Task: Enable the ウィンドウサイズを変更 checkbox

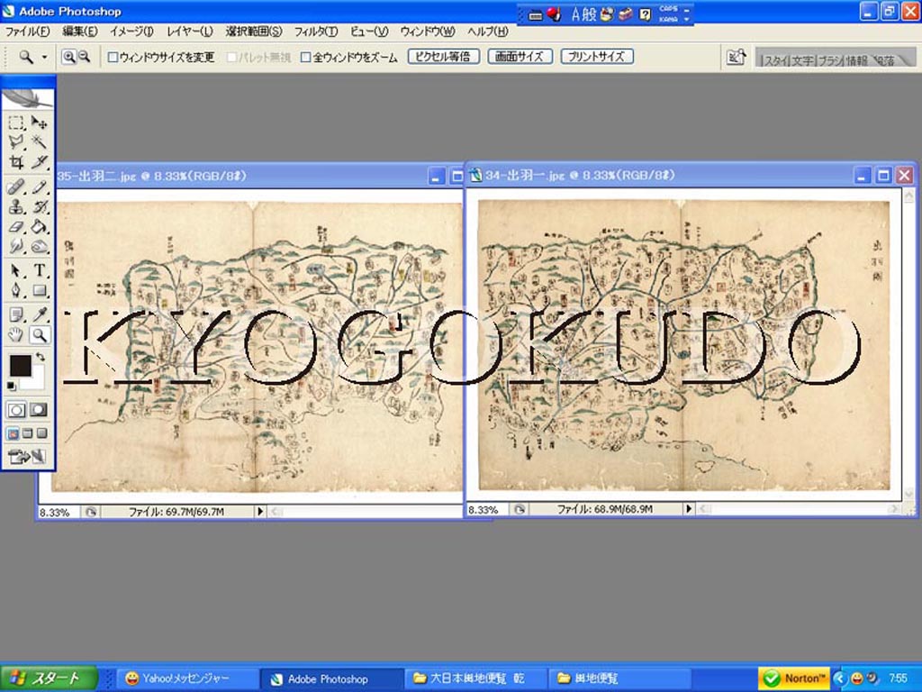Action: pos(113,57)
